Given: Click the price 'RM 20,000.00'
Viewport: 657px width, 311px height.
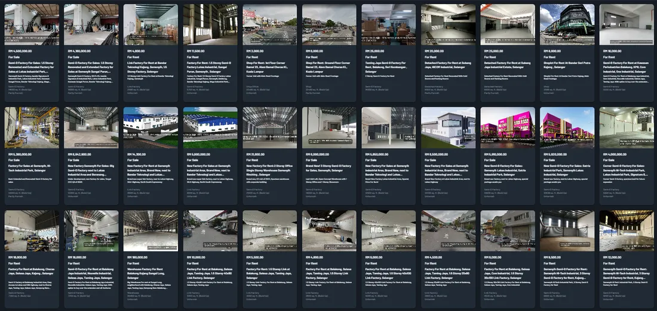Looking at the screenshot, I should (434, 51).
